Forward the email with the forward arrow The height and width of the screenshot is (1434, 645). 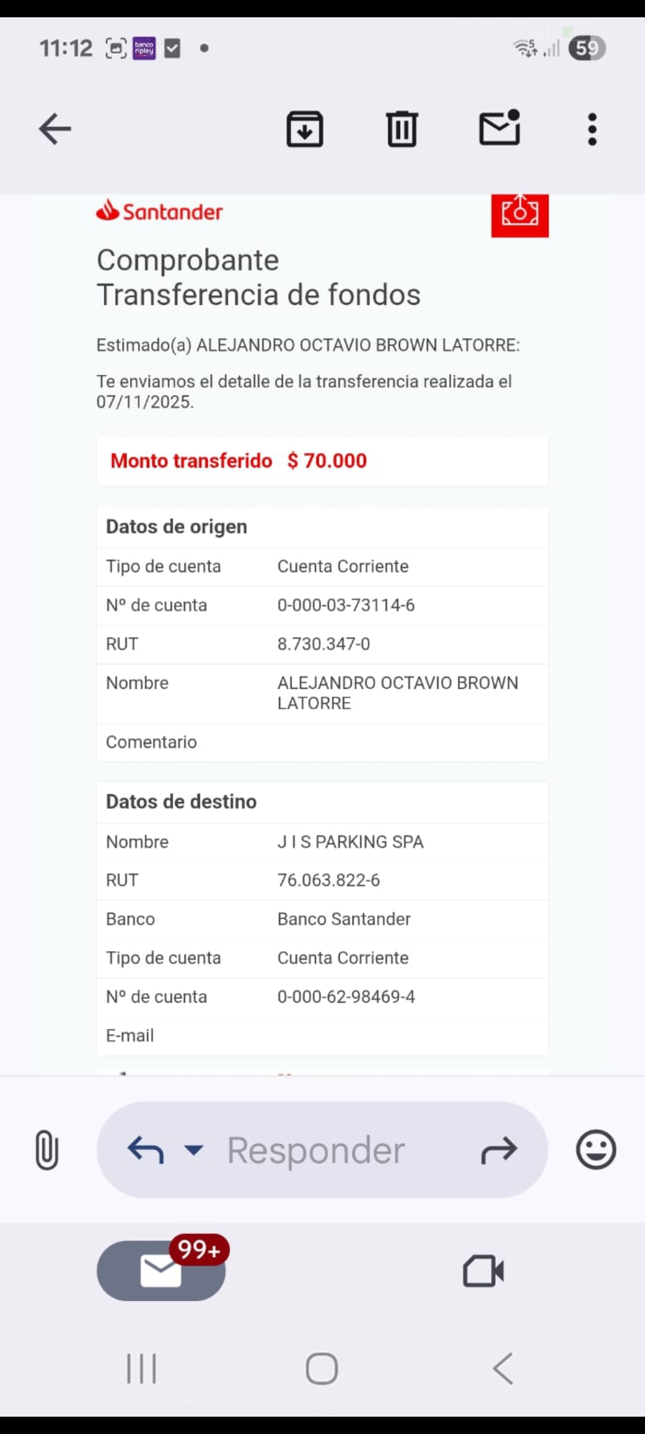[499, 1150]
